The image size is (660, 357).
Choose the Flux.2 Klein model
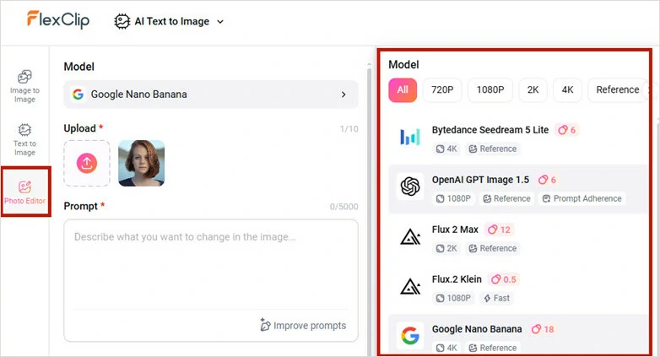(x=517, y=288)
